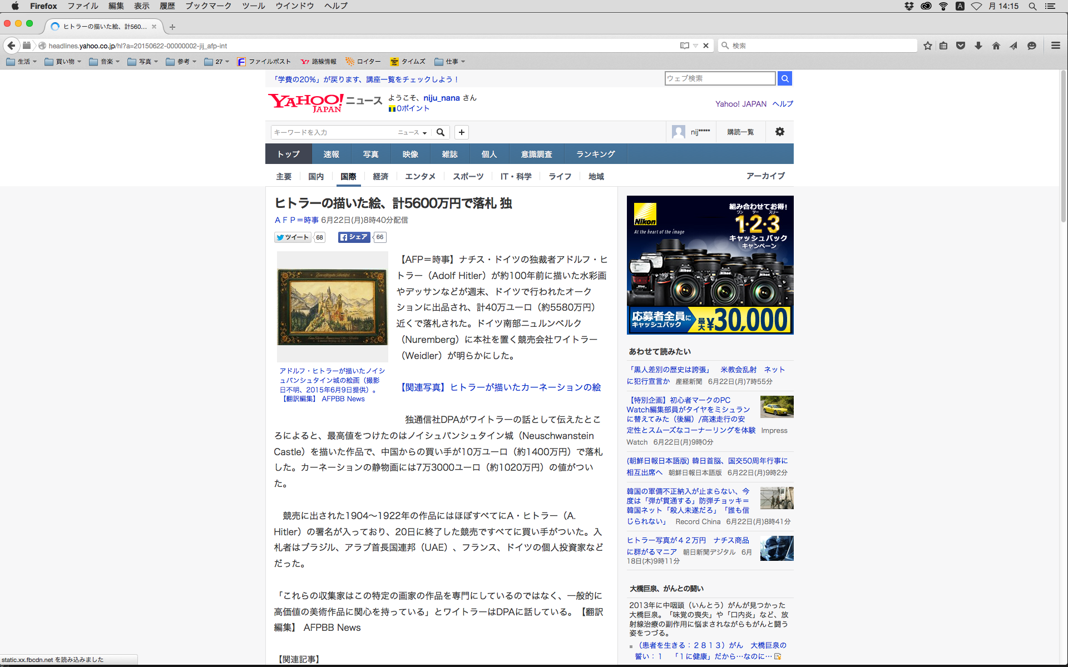Click the Pocket save icon
The height and width of the screenshot is (667, 1068).
(961, 46)
